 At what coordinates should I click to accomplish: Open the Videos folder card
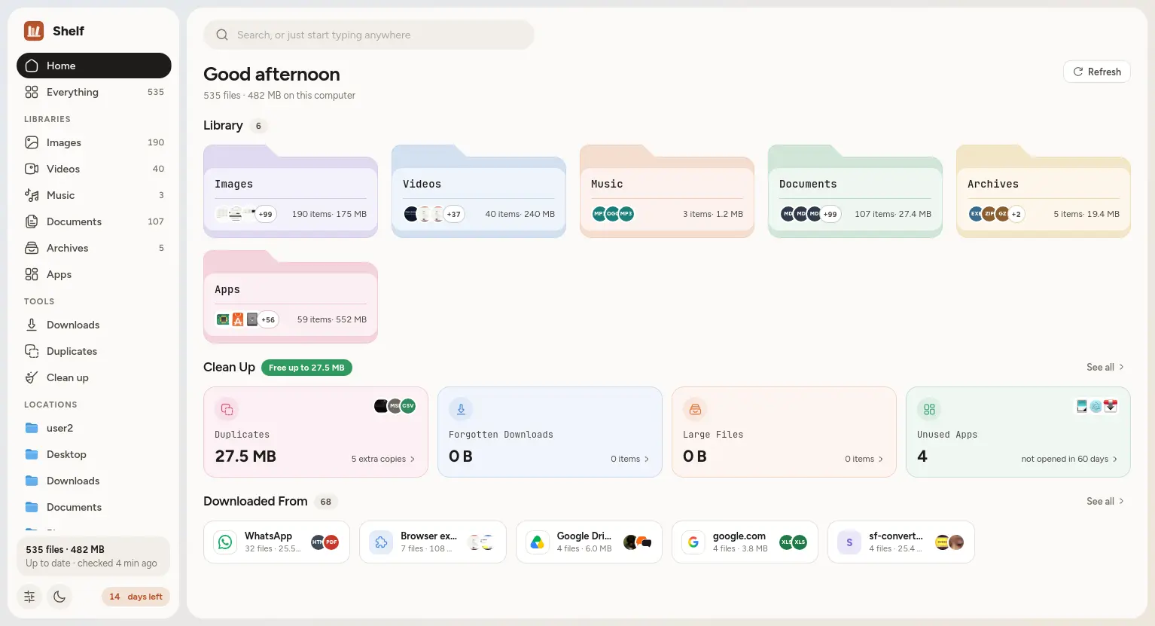click(479, 192)
